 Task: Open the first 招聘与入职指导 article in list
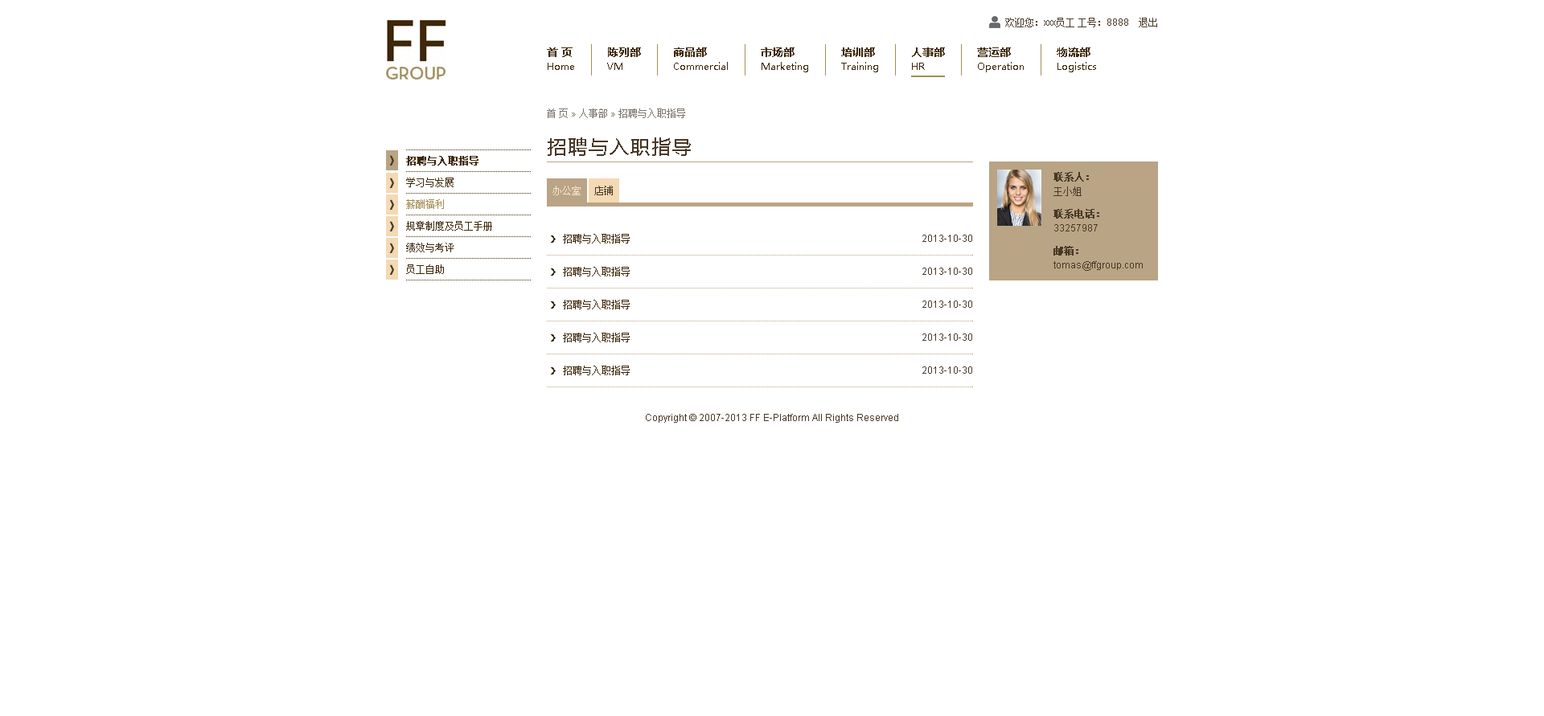(x=596, y=239)
